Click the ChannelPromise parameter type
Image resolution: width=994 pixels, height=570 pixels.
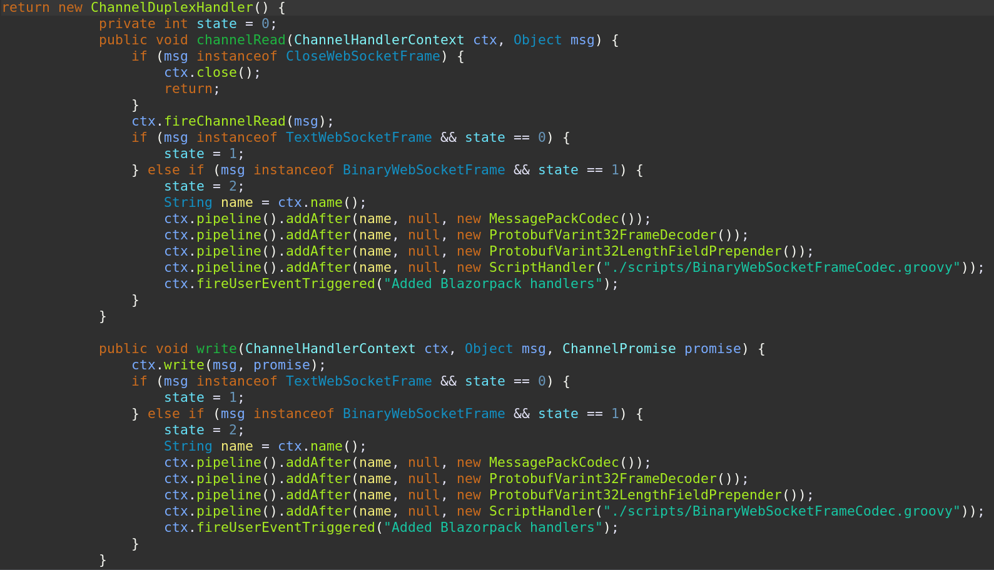coord(619,349)
